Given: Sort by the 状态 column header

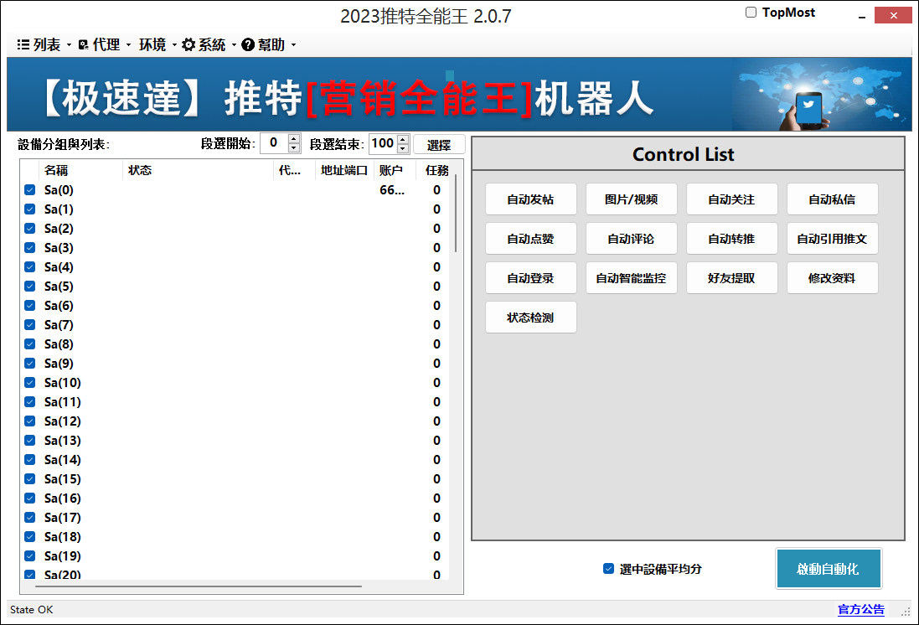Looking at the screenshot, I should pyautogui.click(x=198, y=170).
